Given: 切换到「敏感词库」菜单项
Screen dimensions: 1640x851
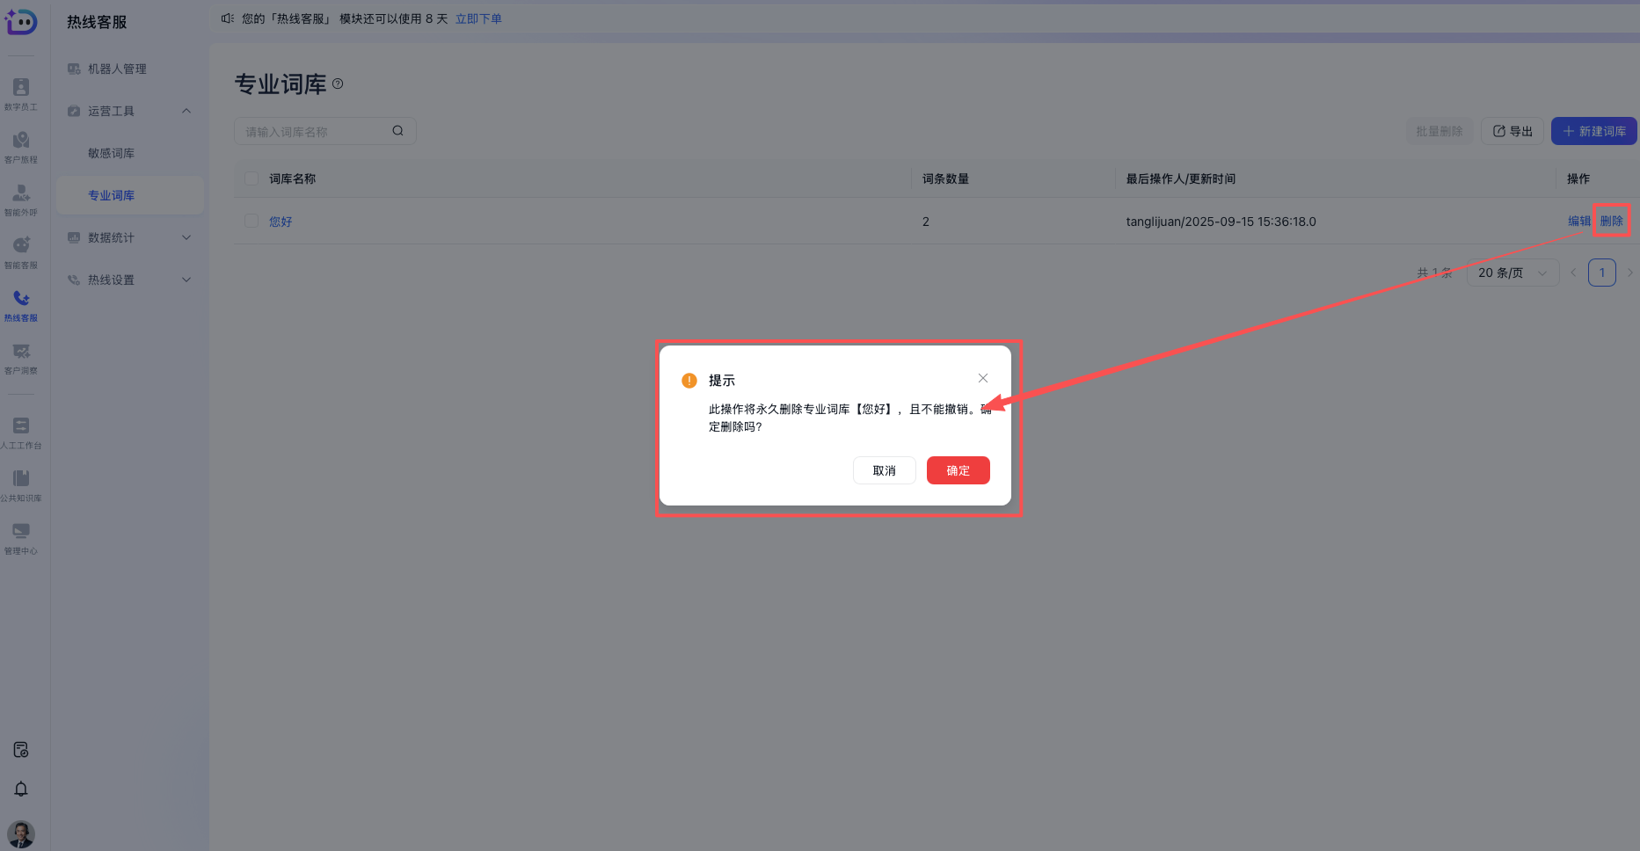Looking at the screenshot, I should click(x=111, y=152).
